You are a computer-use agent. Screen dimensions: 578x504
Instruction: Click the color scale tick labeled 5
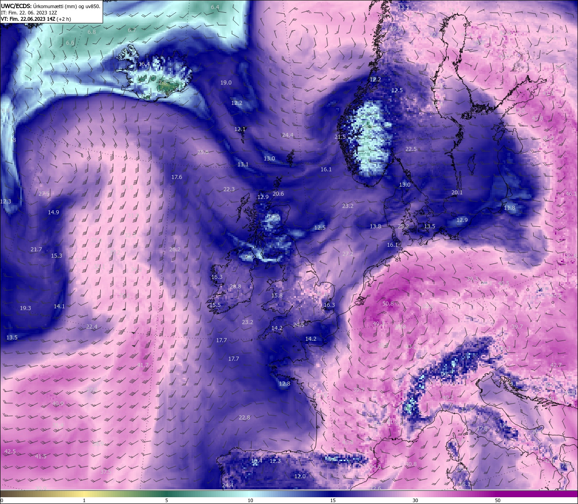click(x=167, y=500)
